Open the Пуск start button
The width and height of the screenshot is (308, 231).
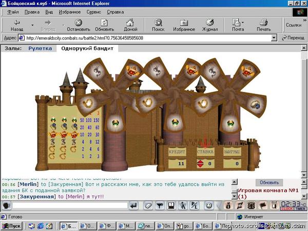12,226
